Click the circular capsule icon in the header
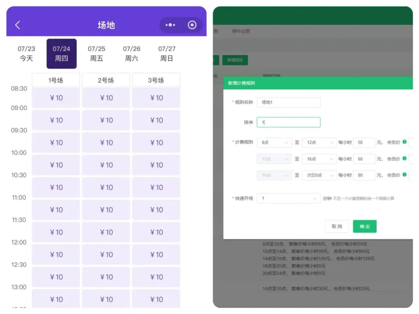The image size is (419, 314). pos(192,24)
